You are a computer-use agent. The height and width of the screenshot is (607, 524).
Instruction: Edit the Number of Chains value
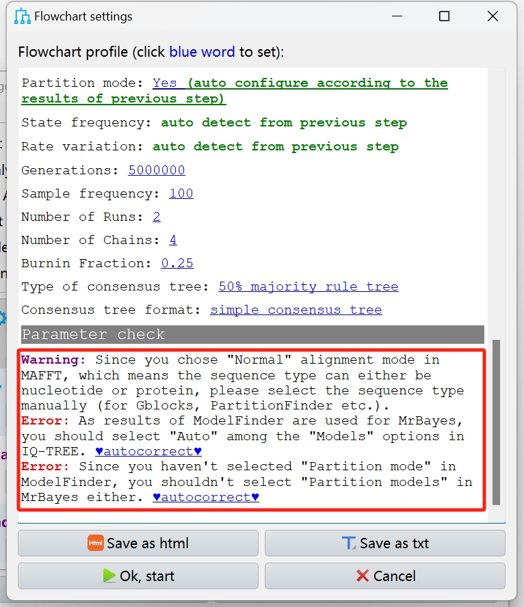pyautogui.click(x=173, y=240)
